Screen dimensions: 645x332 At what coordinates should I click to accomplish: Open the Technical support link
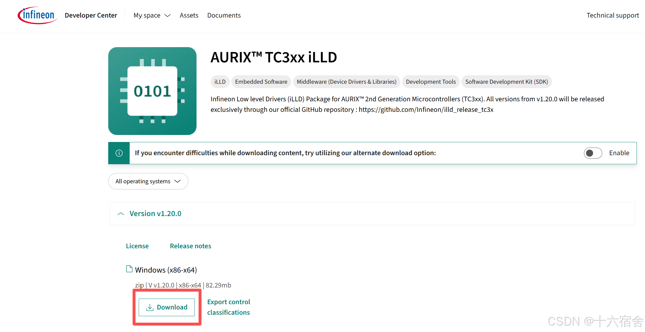pos(612,15)
